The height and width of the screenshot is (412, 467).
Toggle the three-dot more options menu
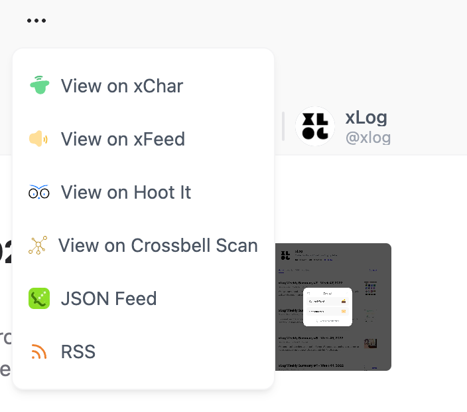click(x=36, y=21)
